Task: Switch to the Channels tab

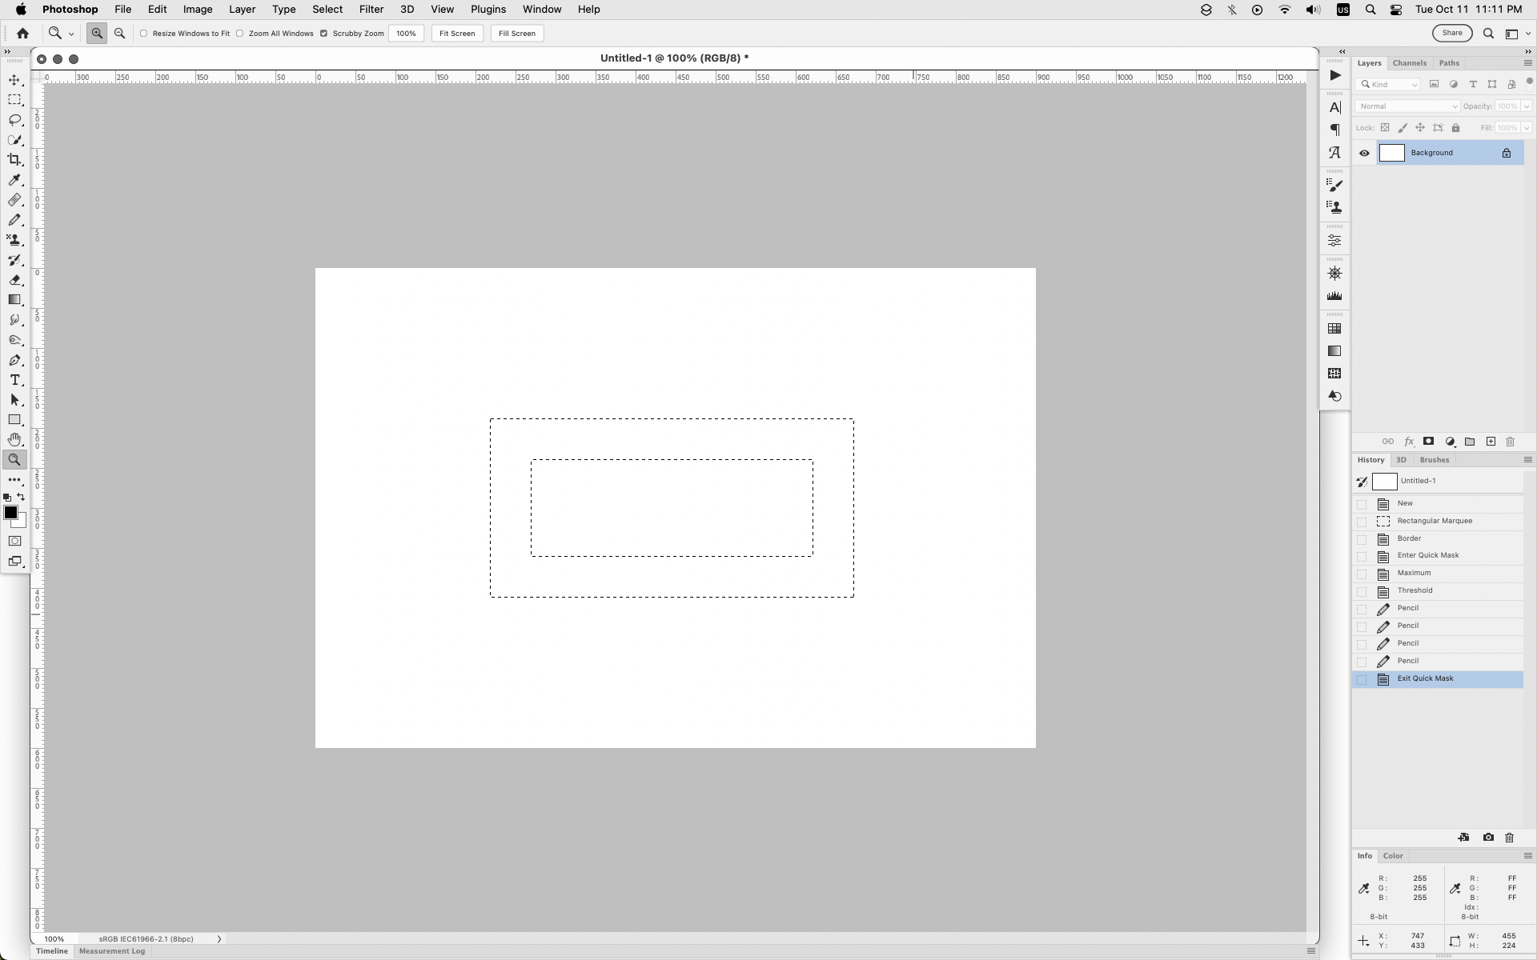Action: [1410, 62]
